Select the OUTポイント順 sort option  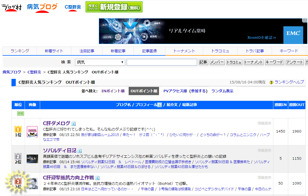coord(144,91)
